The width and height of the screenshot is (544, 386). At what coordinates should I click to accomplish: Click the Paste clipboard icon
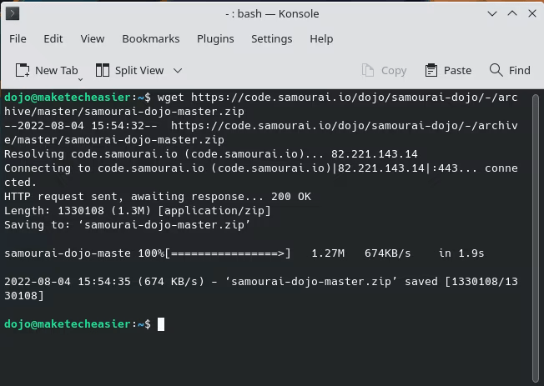pos(431,70)
